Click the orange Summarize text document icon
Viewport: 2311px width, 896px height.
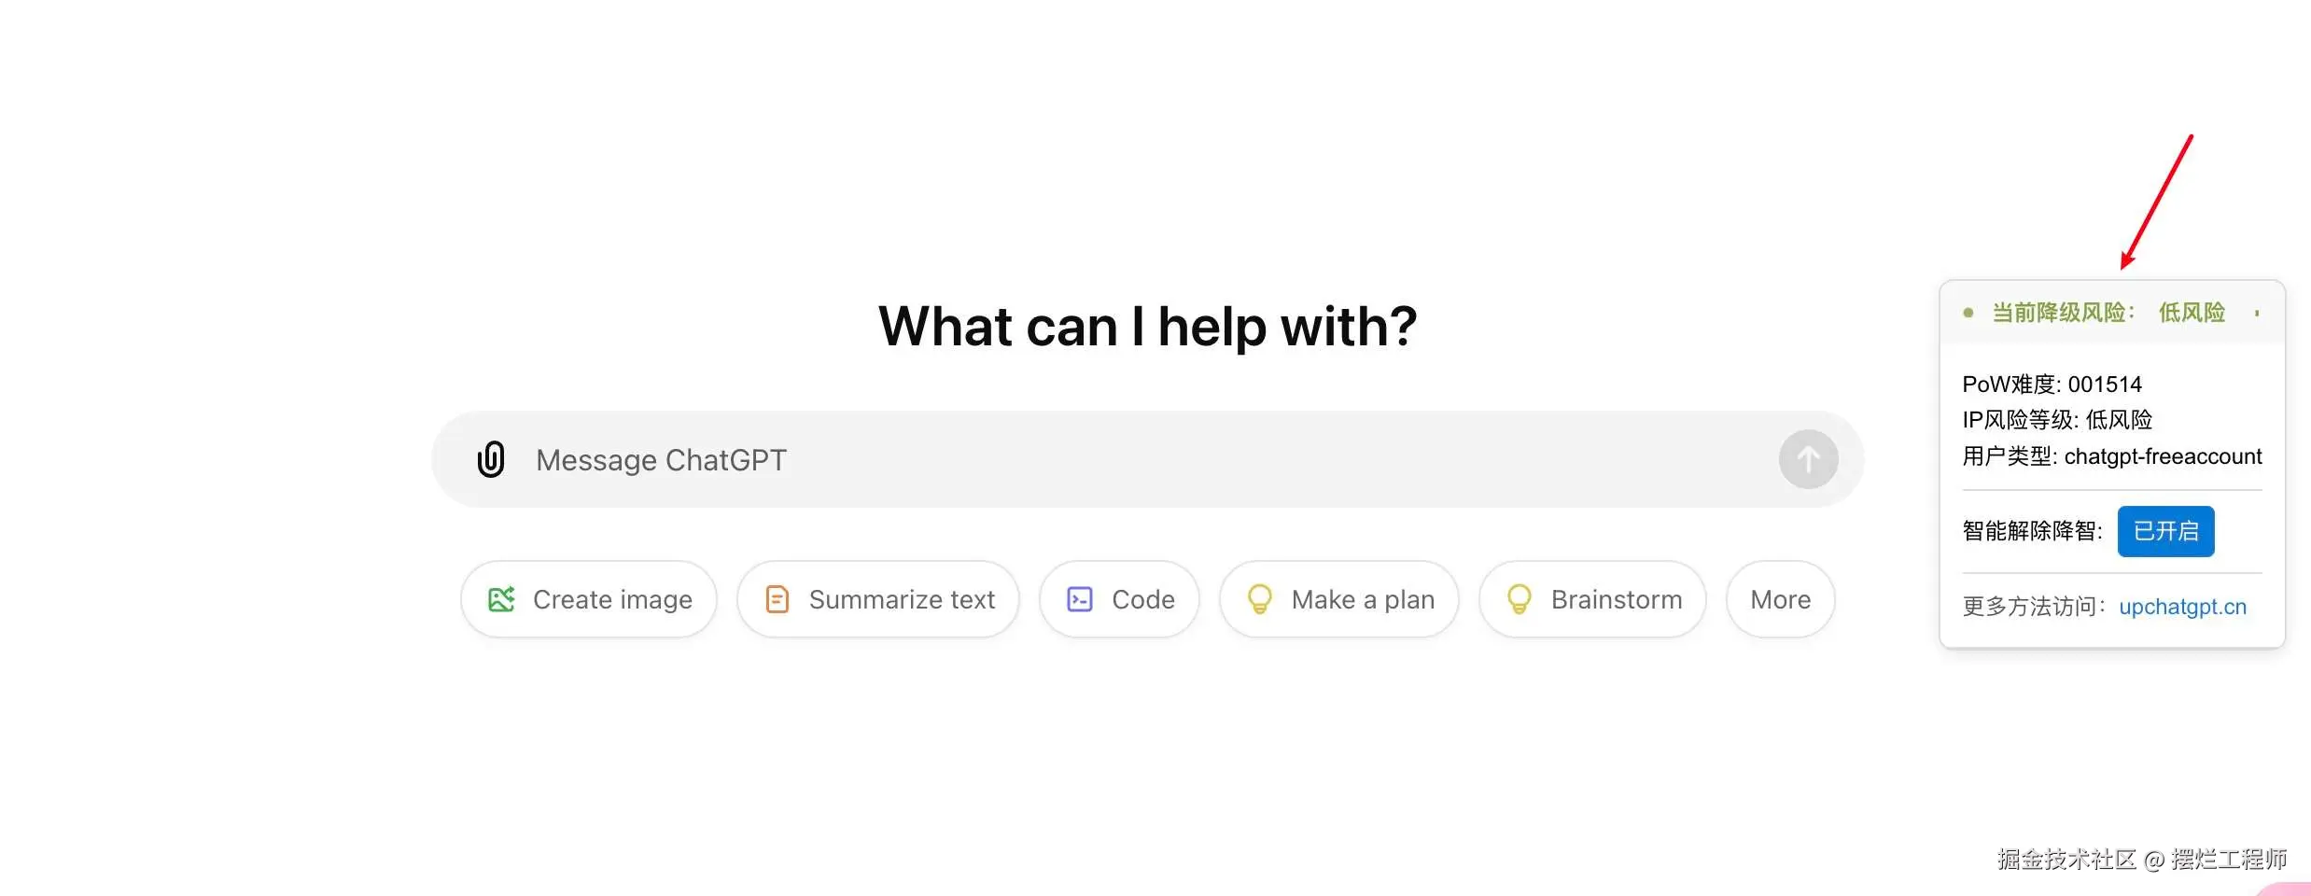coord(777,599)
